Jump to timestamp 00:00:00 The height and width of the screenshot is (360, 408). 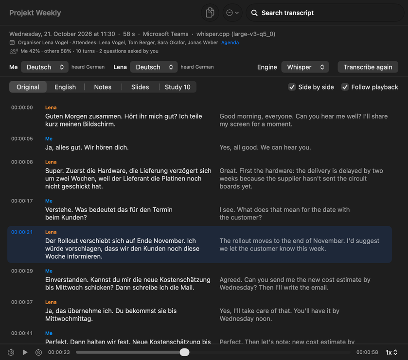point(22,108)
